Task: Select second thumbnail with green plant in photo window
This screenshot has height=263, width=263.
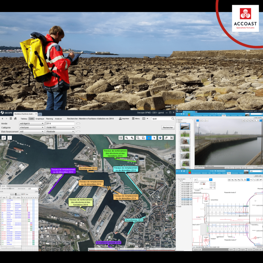Action: [x=185, y=134]
